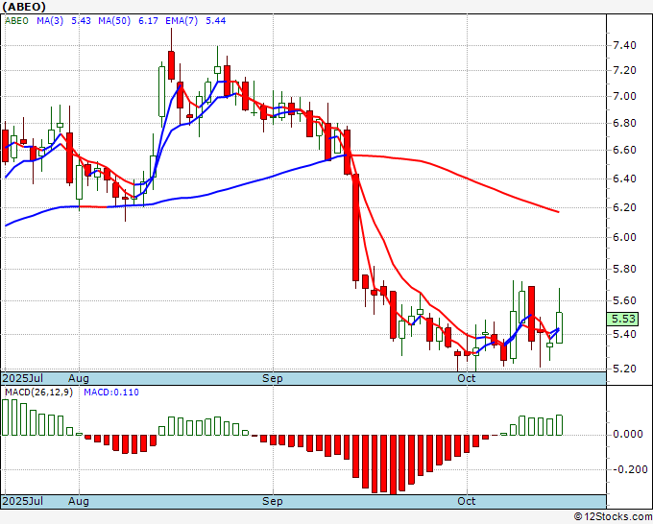The height and width of the screenshot is (524, 653).
Task: Click the 5.80 price axis label
Action: (624, 269)
